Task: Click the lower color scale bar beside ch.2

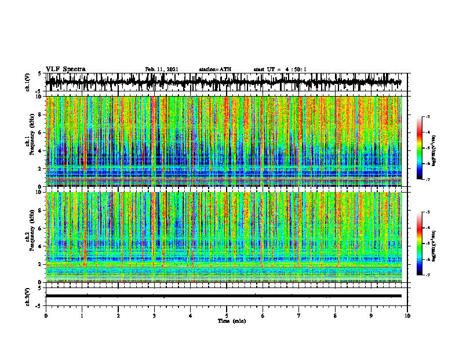Action: (419, 244)
